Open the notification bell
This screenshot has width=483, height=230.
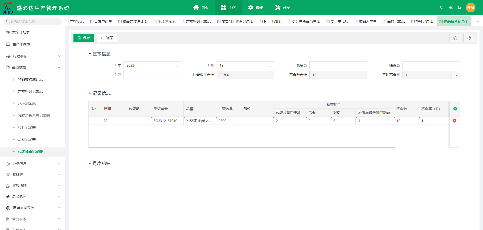click(459, 8)
